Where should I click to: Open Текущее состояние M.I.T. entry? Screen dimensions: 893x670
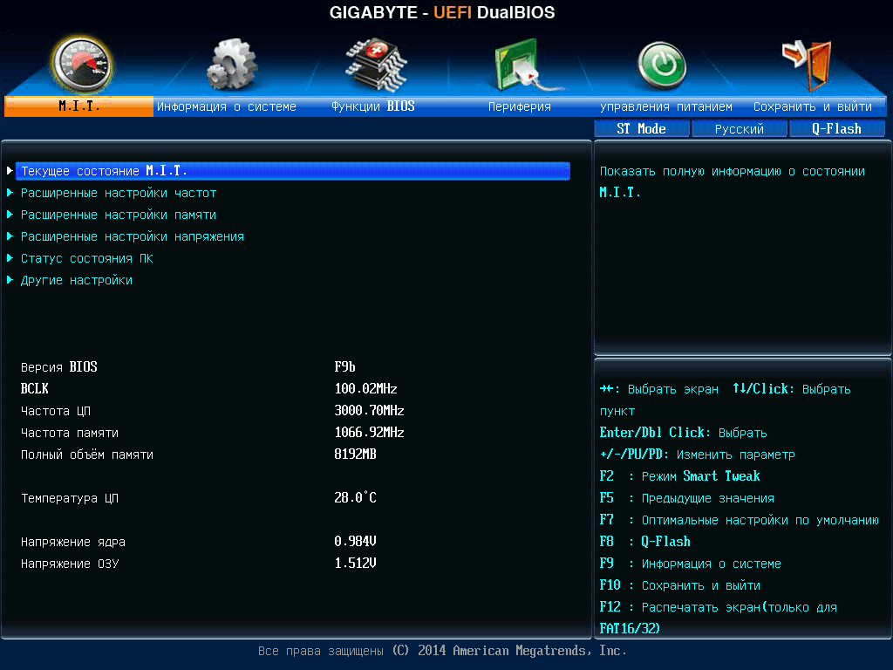pos(293,171)
